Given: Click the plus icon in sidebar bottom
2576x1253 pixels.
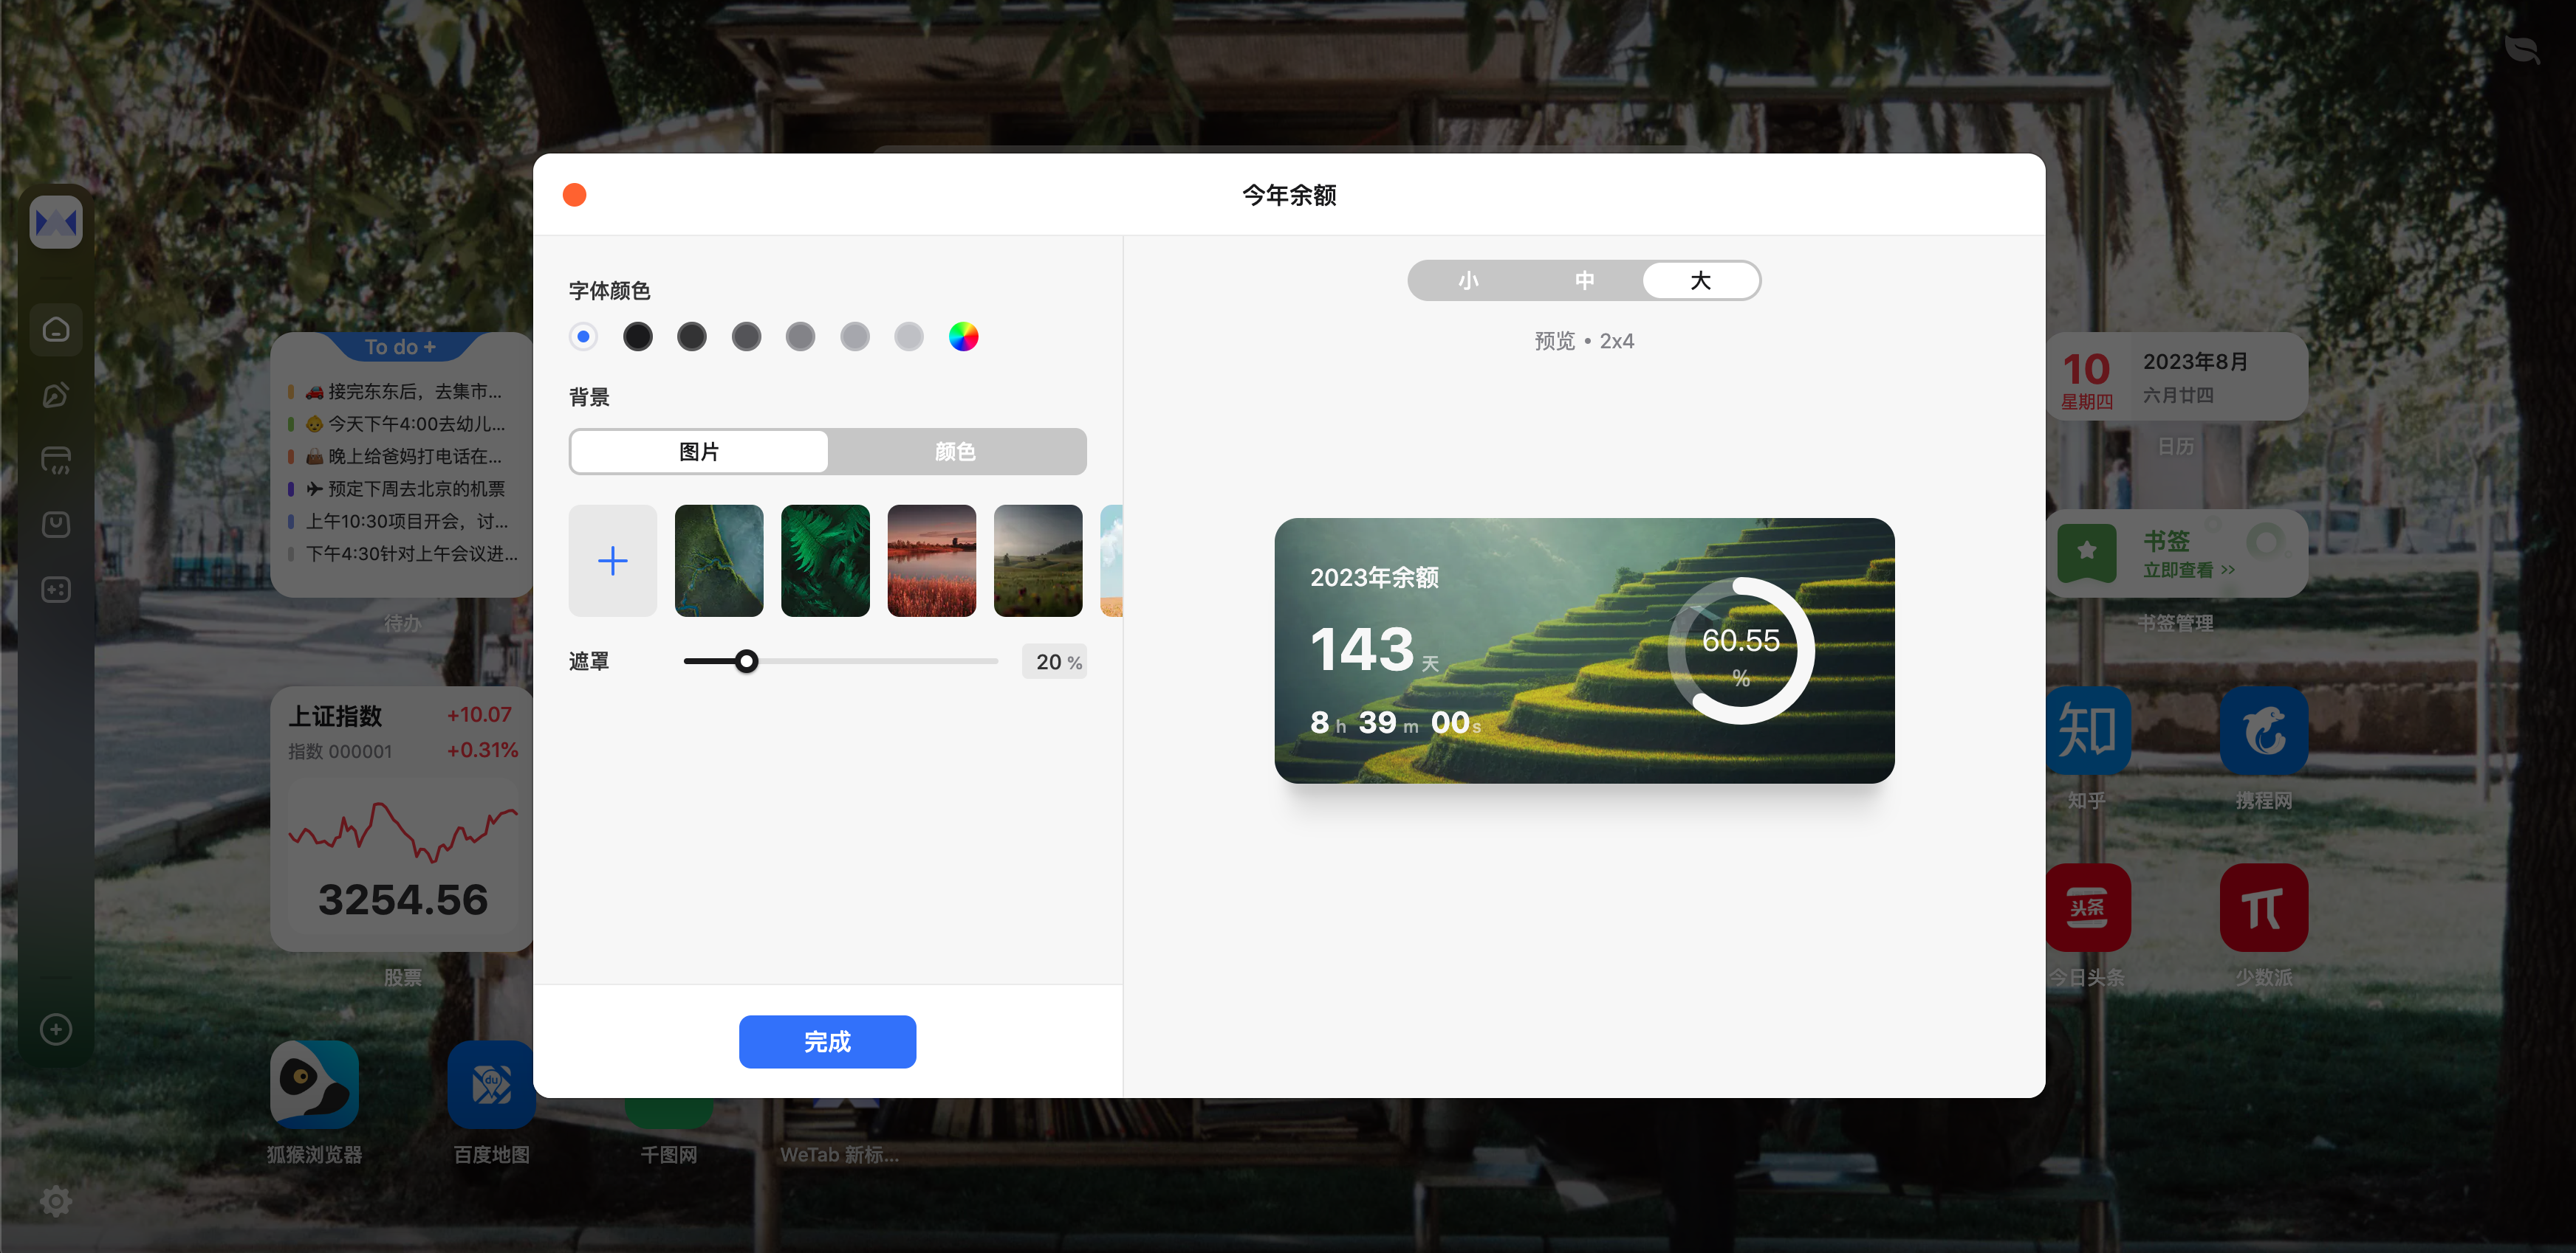Looking at the screenshot, I should tap(56, 1029).
